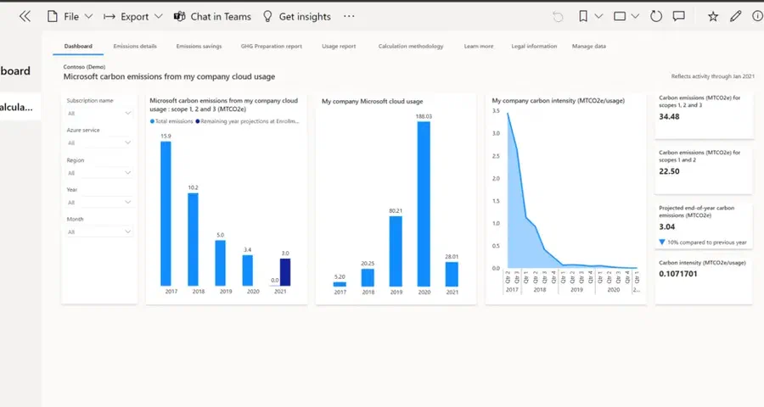Open the Usage report tab

tap(339, 47)
